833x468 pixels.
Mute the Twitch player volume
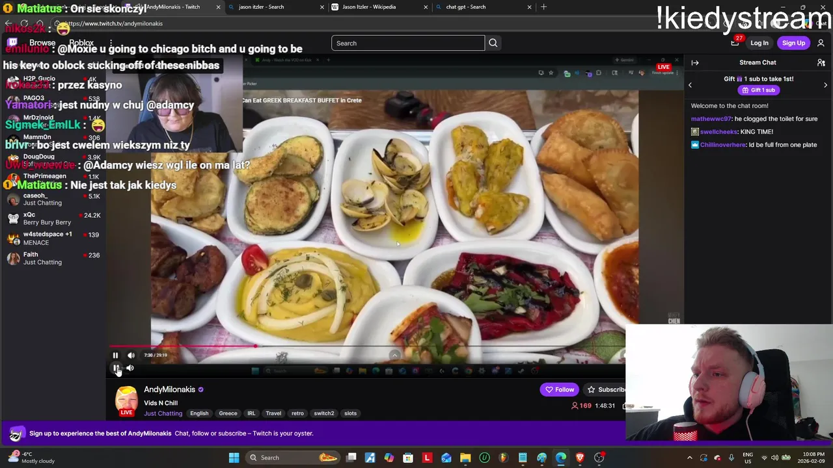pyautogui.click(x=130, y=369)
